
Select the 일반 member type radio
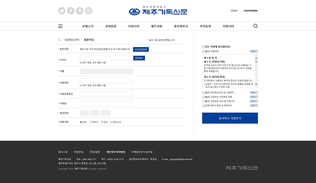tap(81, 122)
